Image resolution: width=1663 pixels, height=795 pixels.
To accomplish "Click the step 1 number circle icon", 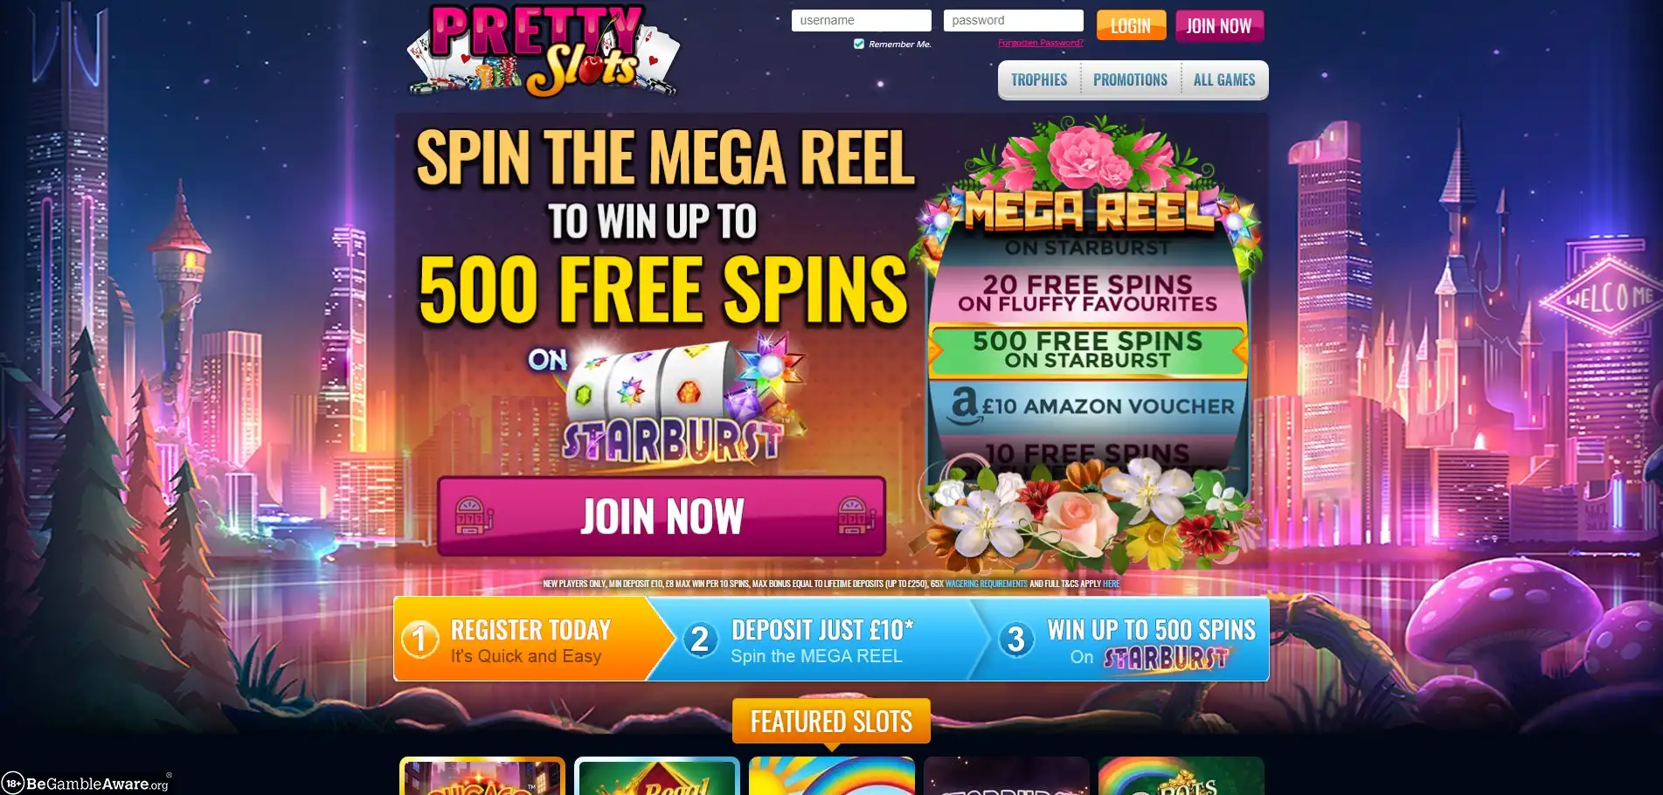I will [420, 639].
